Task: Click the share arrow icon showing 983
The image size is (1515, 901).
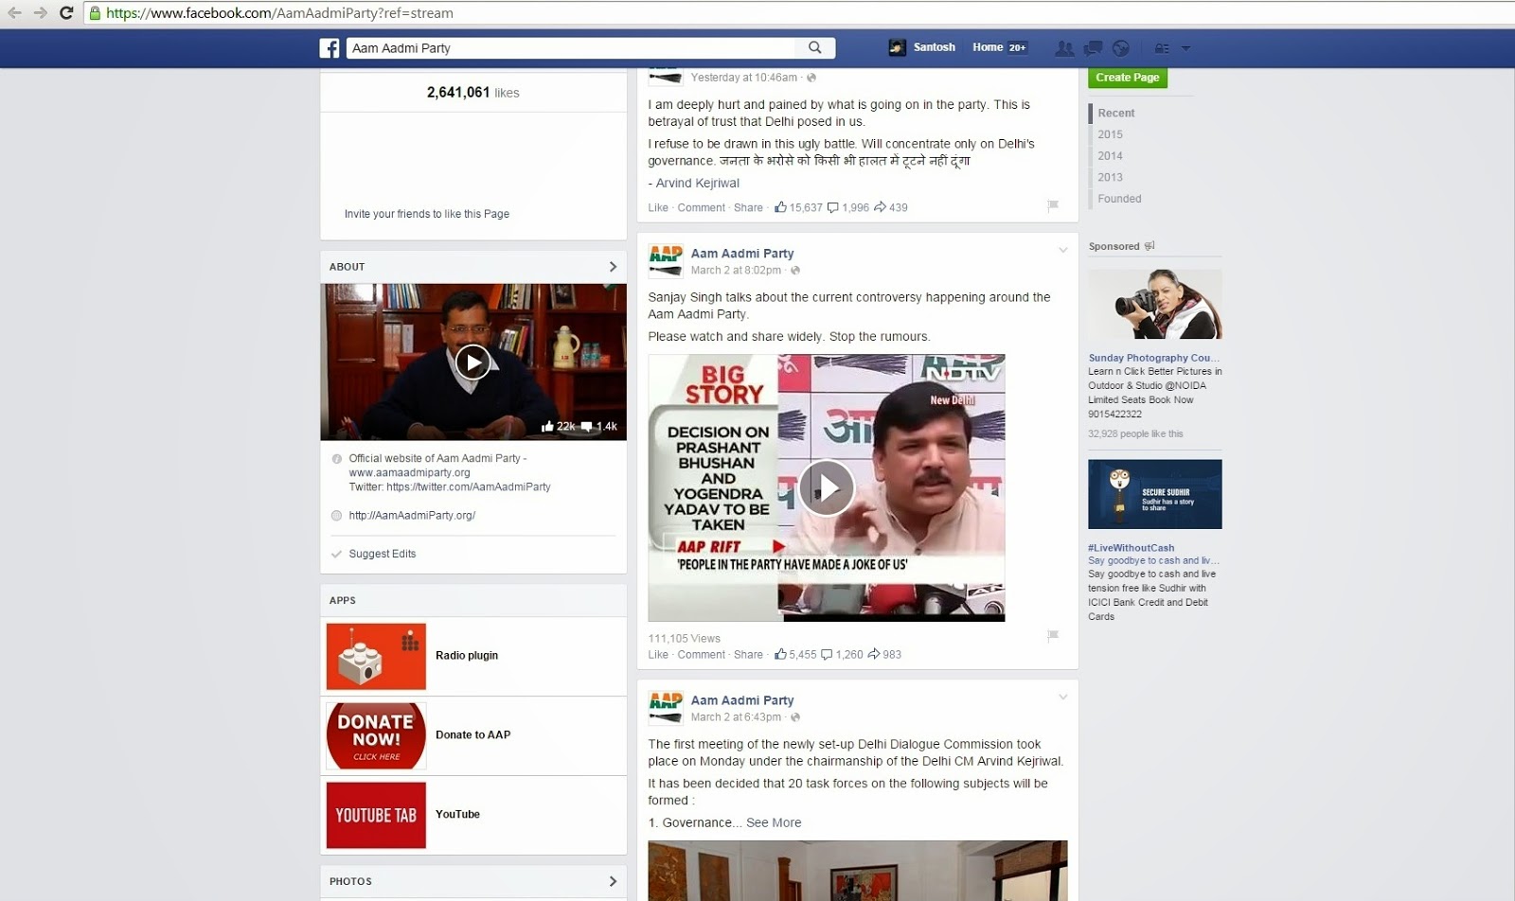Action: [x=874, y=653]
